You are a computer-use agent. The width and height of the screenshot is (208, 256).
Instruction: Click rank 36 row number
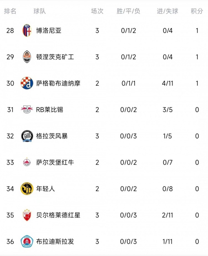pos(10,241)
